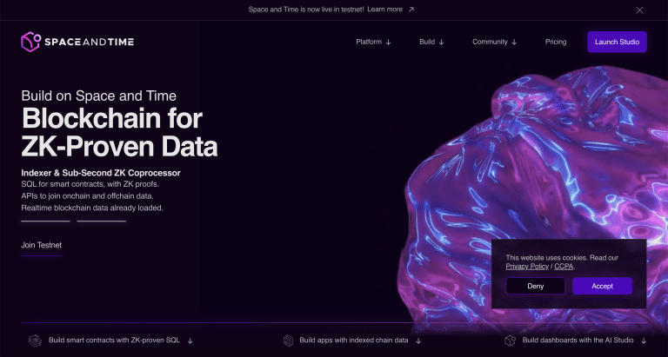
Task: Click the stacked layers icon for ZK-proven SQL
Action: click(x=35, y=340)
